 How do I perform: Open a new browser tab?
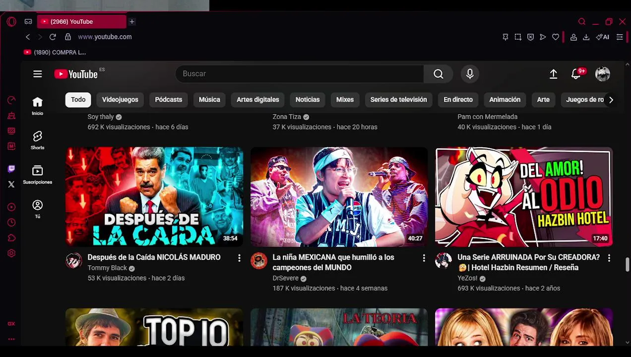[132, 22]
